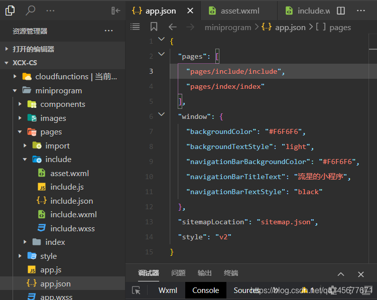
Task: Collapse the sidebar with arrow icon
Action: click(x=115, y=11)
